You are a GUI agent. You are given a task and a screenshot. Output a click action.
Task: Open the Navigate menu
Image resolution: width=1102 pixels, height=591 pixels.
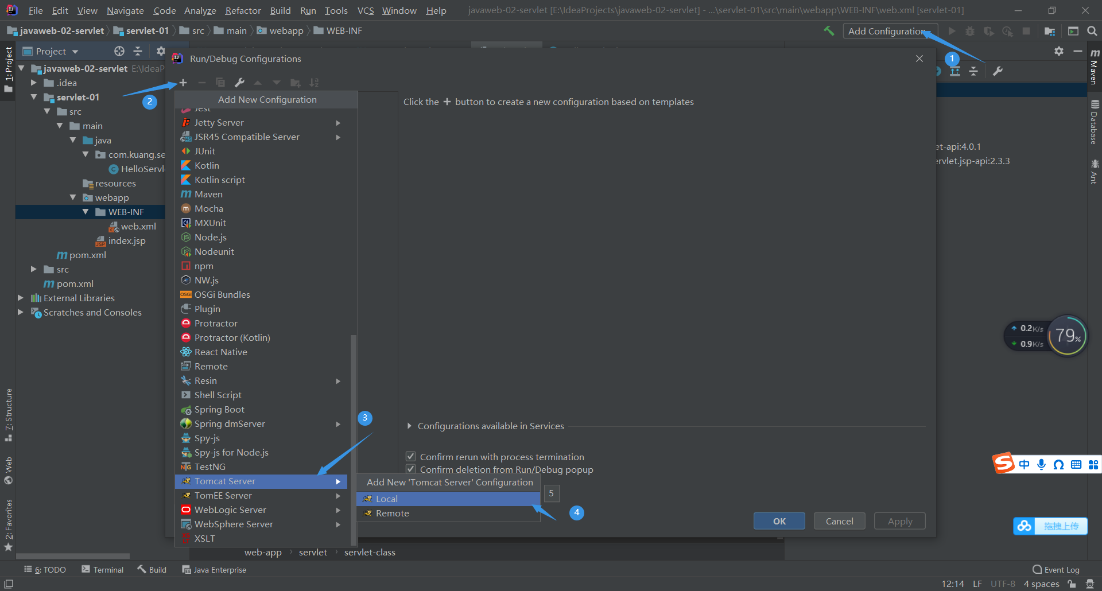125,10
